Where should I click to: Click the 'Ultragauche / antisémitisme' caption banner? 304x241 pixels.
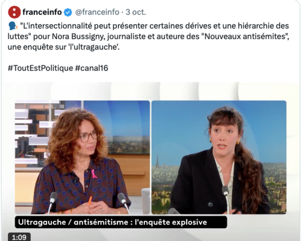tap(121, 222)
